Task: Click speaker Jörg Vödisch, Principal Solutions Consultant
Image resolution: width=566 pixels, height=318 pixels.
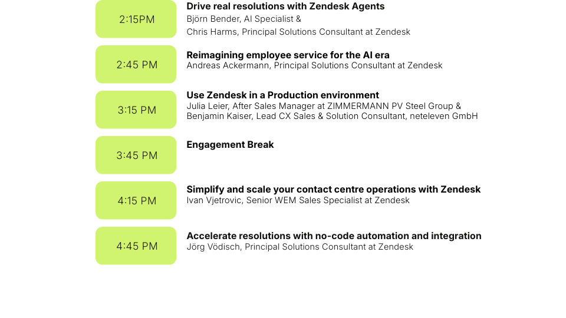Action: point(300,247)
